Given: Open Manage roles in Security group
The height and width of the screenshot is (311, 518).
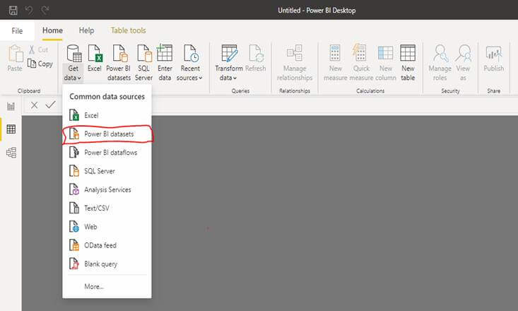Looking at the screenshot, I should click(x=440, y=63).
